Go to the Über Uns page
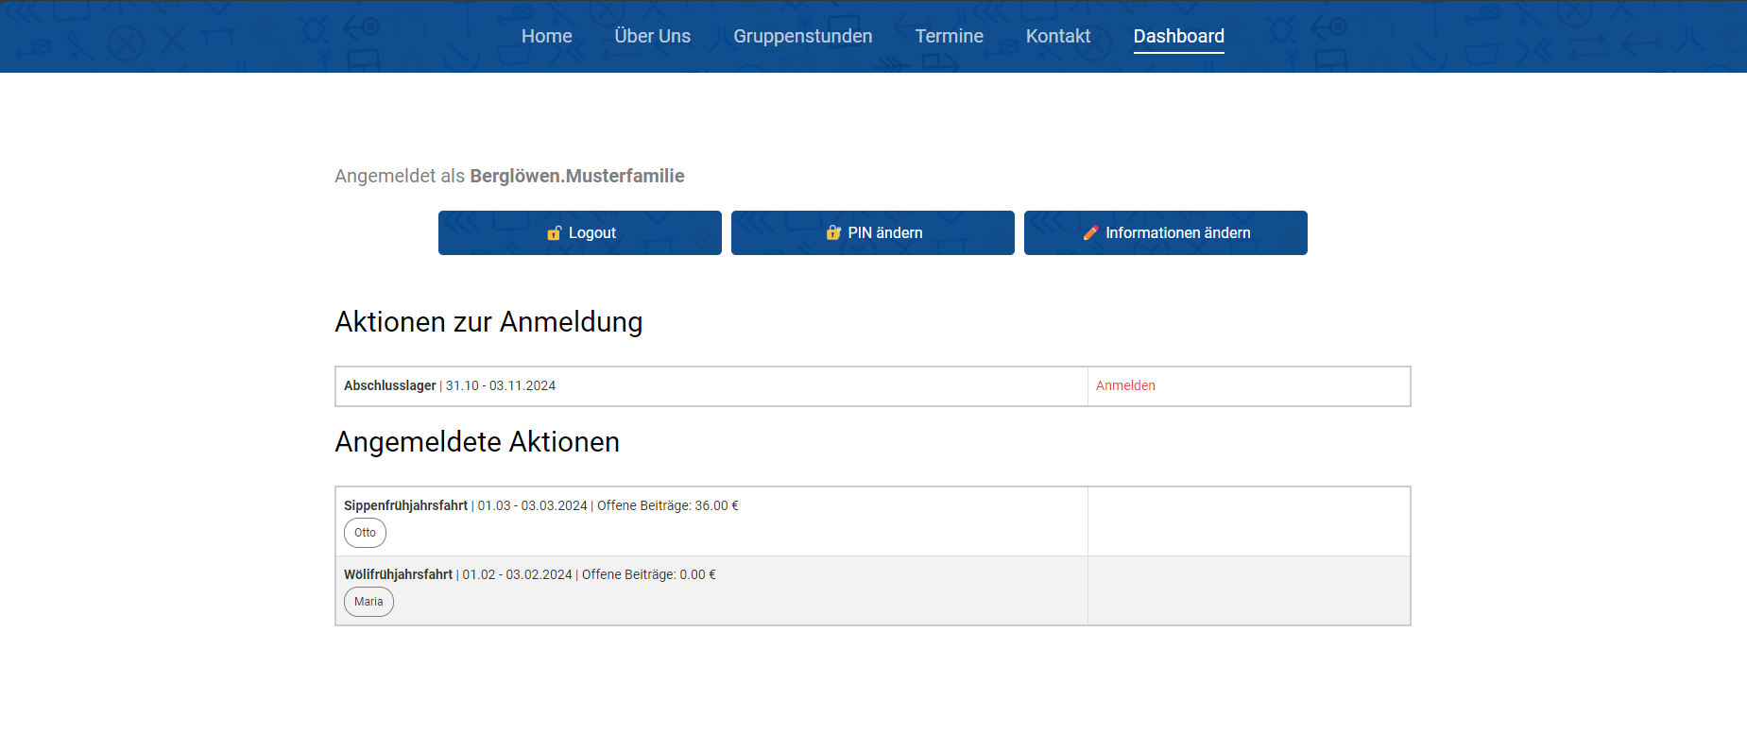 tap(652, 36)
